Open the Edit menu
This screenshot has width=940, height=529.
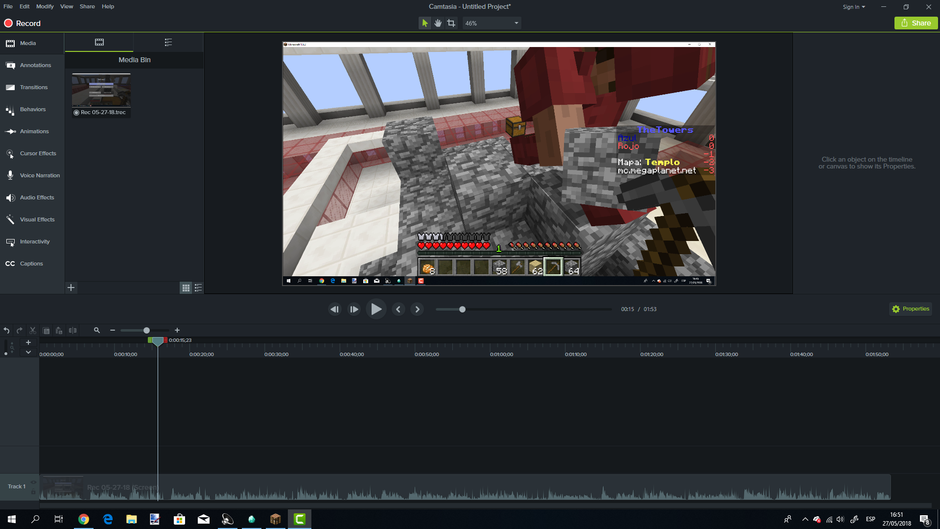click(x=24, y=6)
